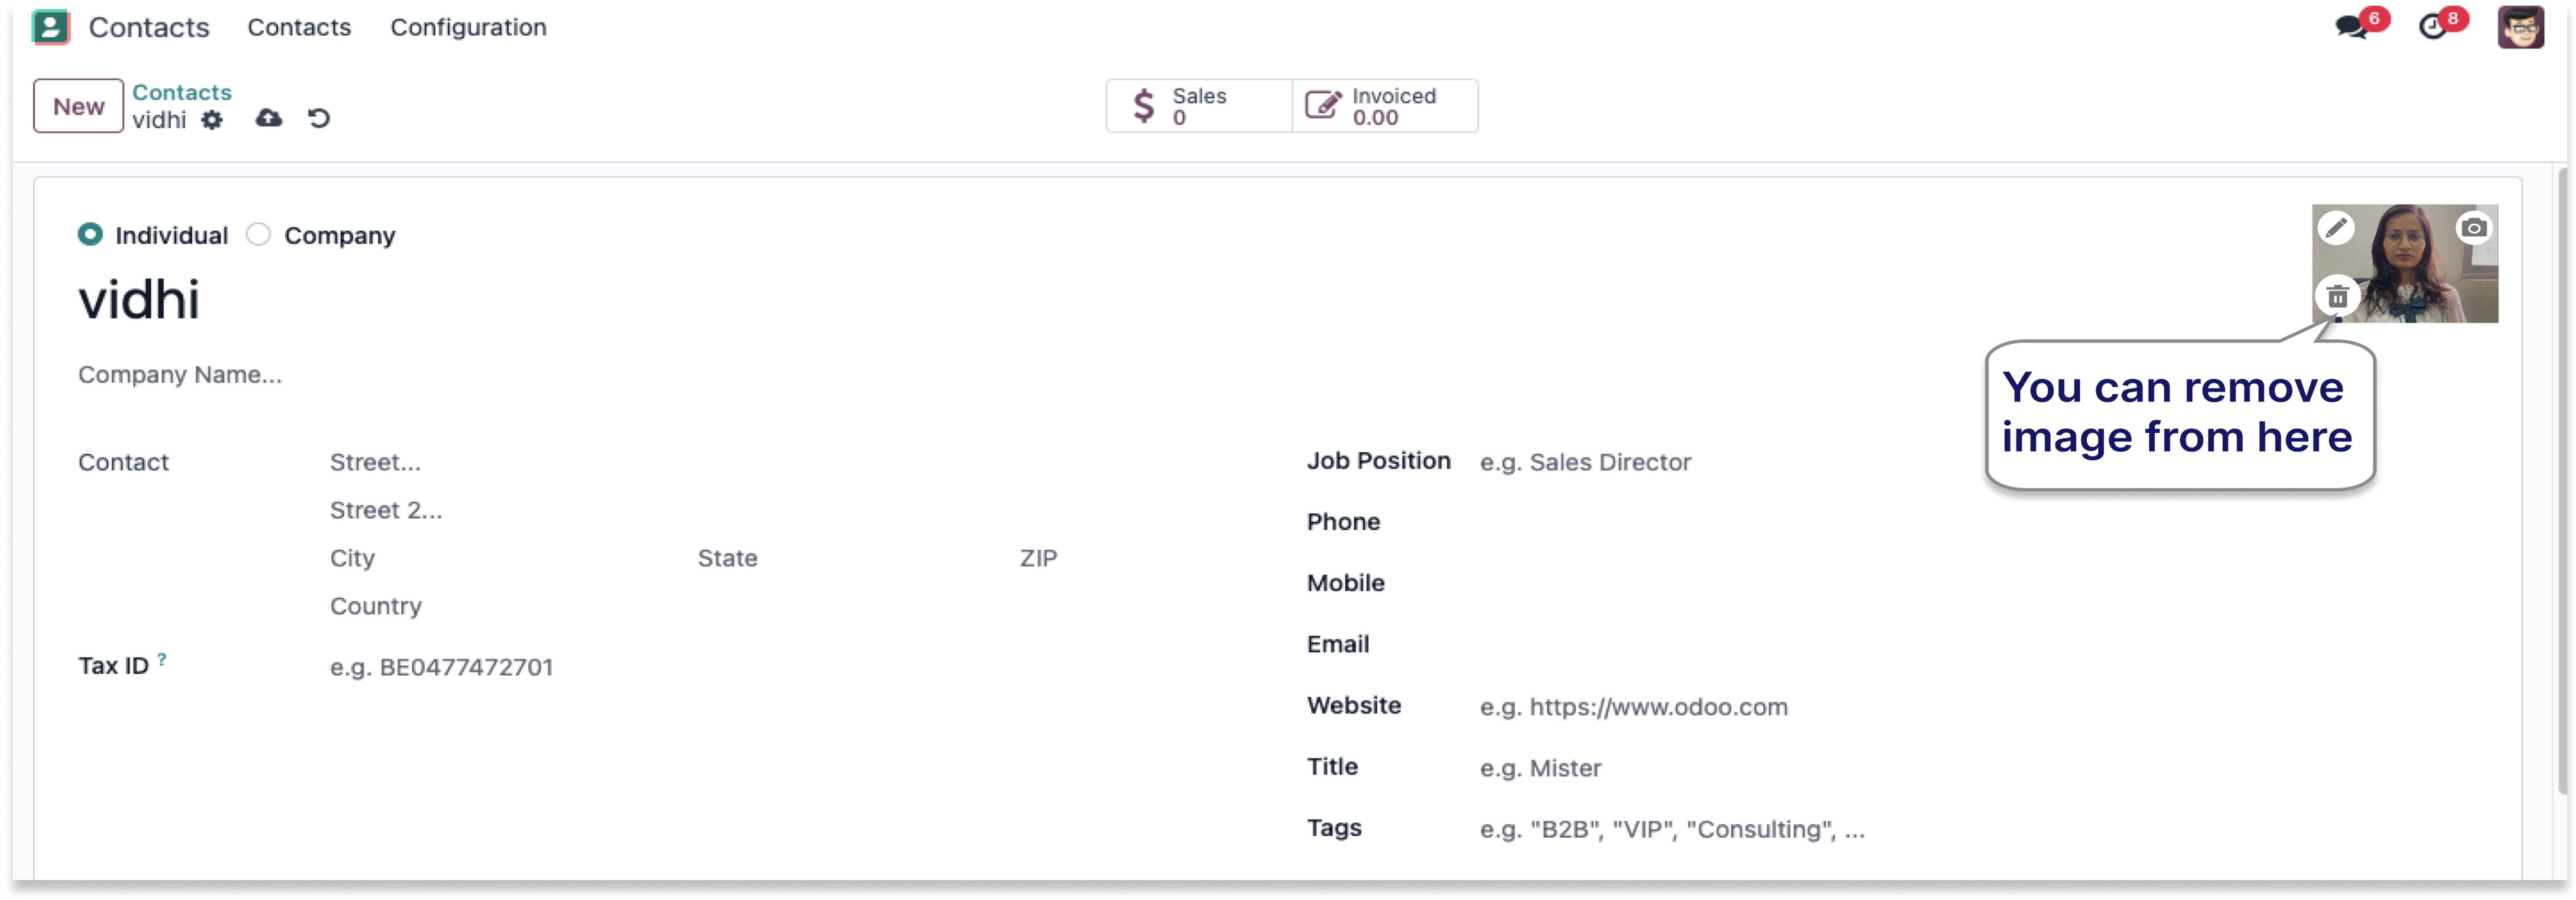Select the Individual radio button
The width and height of the screenshot is (2576, 900).
(90, 235)
